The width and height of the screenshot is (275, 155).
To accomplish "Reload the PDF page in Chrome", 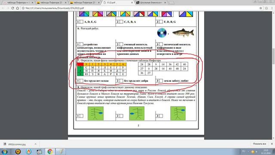I will pos(12,8).
